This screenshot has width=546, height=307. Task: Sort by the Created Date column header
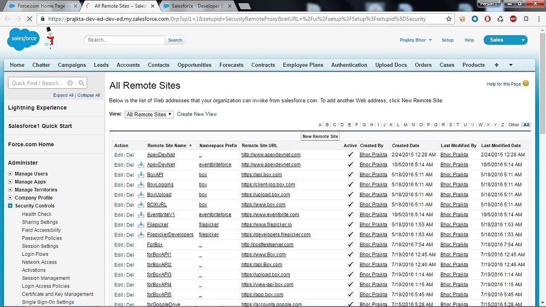point(406,146)
